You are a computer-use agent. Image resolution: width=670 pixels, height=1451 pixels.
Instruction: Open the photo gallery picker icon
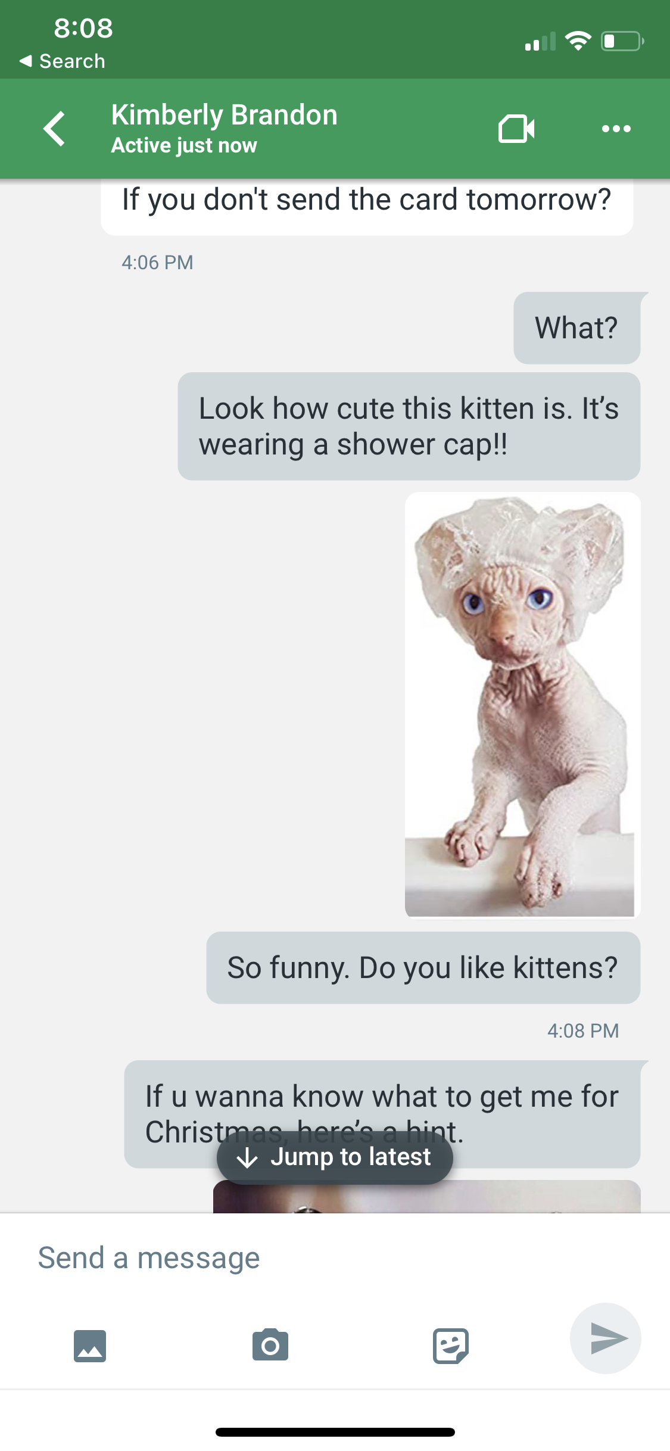click(90, 1346)
